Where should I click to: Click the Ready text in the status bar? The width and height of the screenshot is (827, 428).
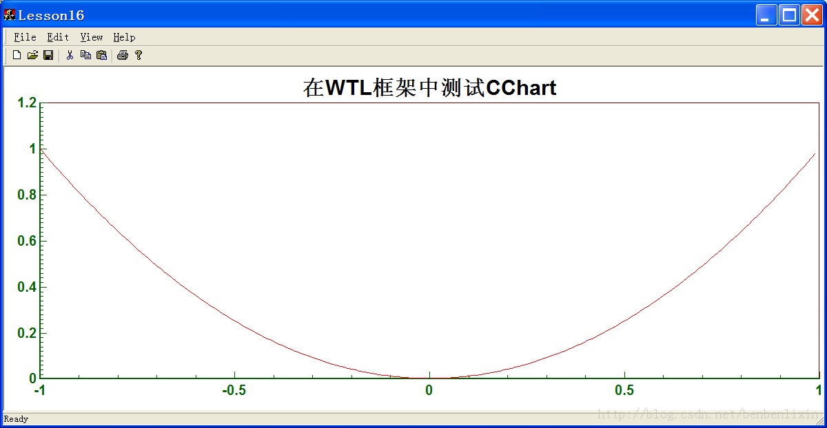(15, 418)
